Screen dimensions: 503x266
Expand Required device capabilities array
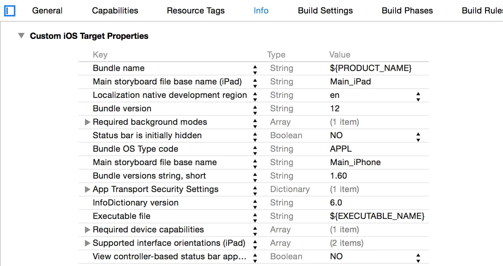pos(88,230)
